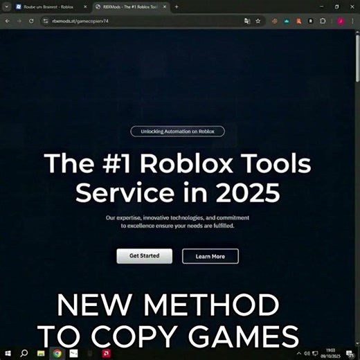Viewport: 360px width, 360px height.
Task: Open the Extensions puzzle-piece menu
Action: [323, 21]
